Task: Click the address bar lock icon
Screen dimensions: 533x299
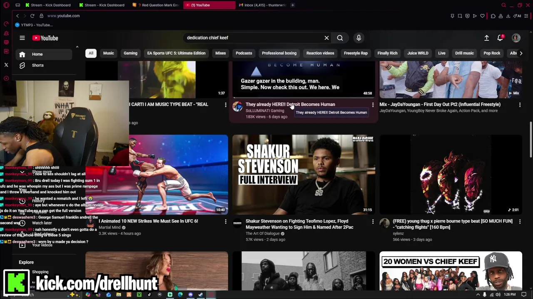Action: coord(41,16)
